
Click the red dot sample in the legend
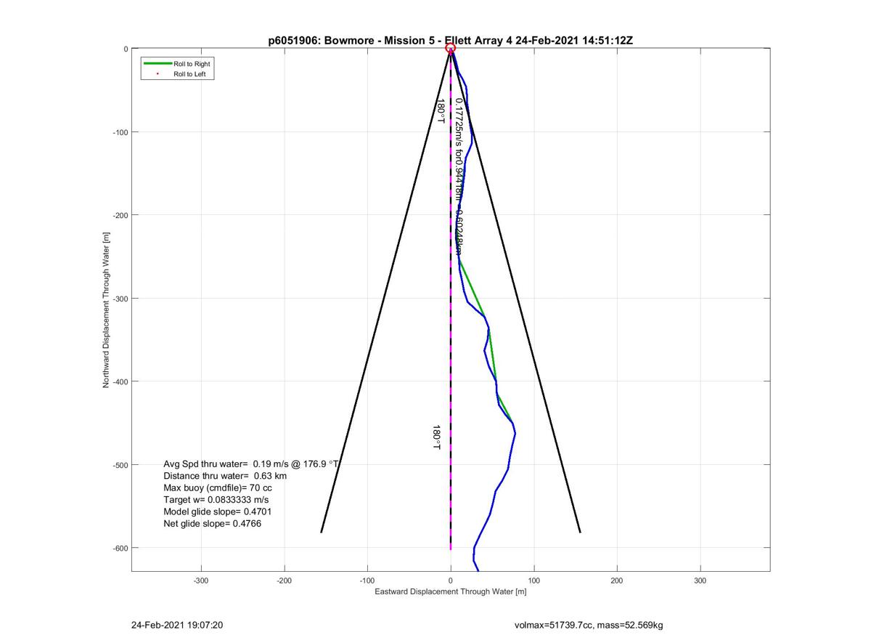click(x=158, y=74)
